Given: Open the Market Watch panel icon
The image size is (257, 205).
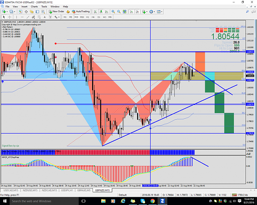Looking at the screenshot, I should (x=20, y=11).
